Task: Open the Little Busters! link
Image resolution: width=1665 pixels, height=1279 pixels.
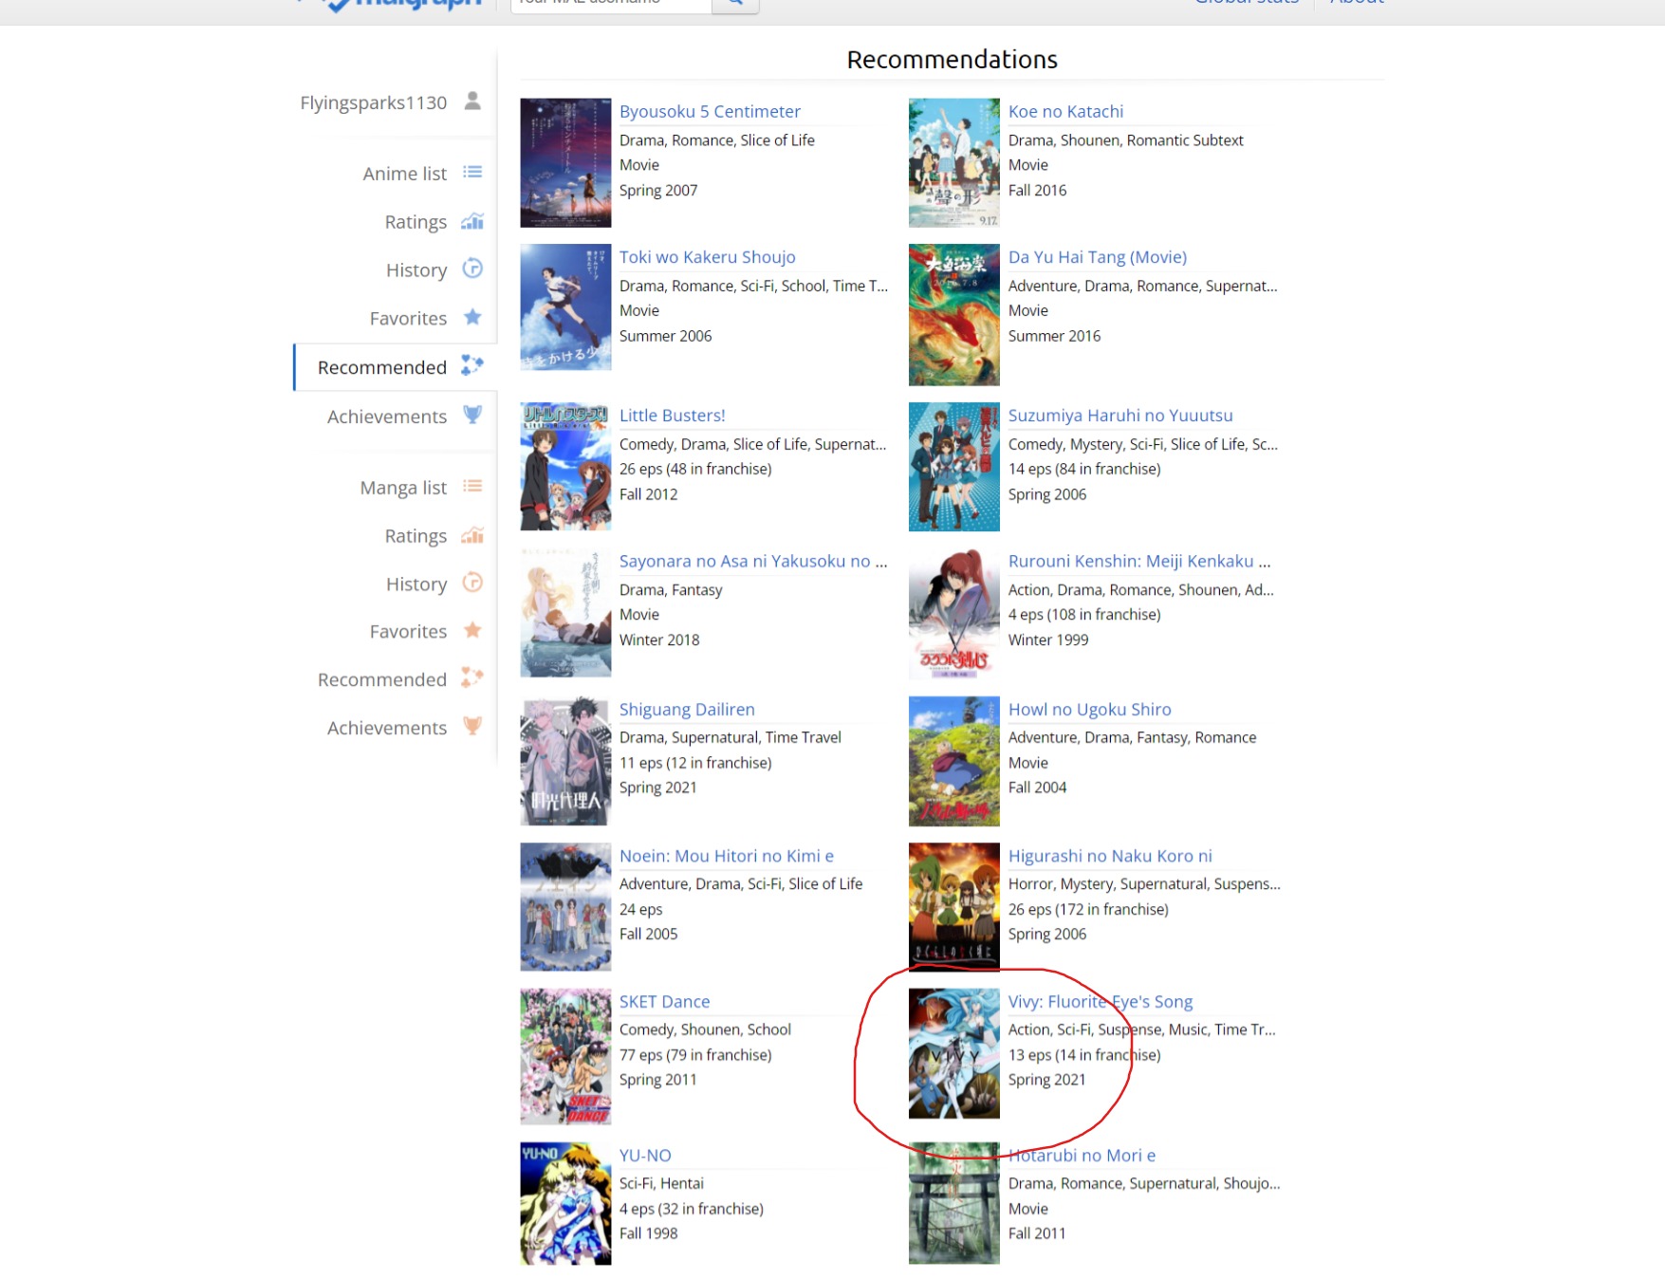Action: point(672,416)
